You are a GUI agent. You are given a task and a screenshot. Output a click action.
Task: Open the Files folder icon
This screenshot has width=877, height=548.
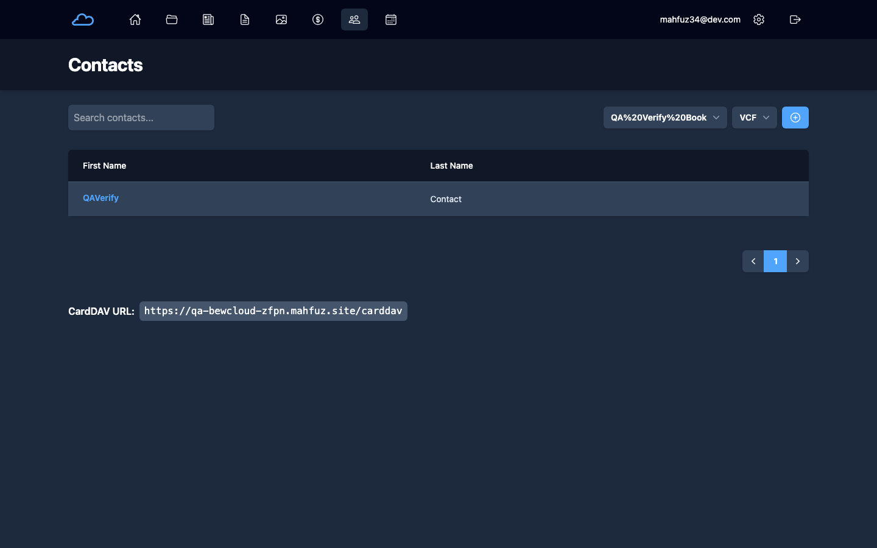click(x=172, y=19)
